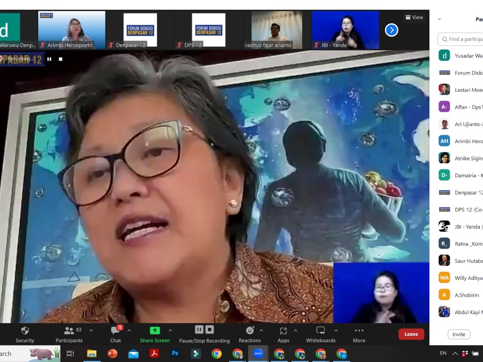Click the Invite button in Participants panel
This screenshot has width=483, height=362.
pos(458,334)
